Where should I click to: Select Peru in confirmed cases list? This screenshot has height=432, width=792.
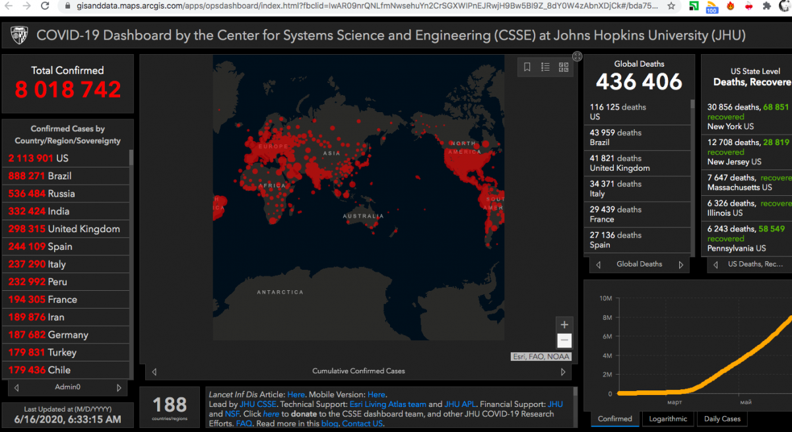pyautogui.click(x=65, y=282)
